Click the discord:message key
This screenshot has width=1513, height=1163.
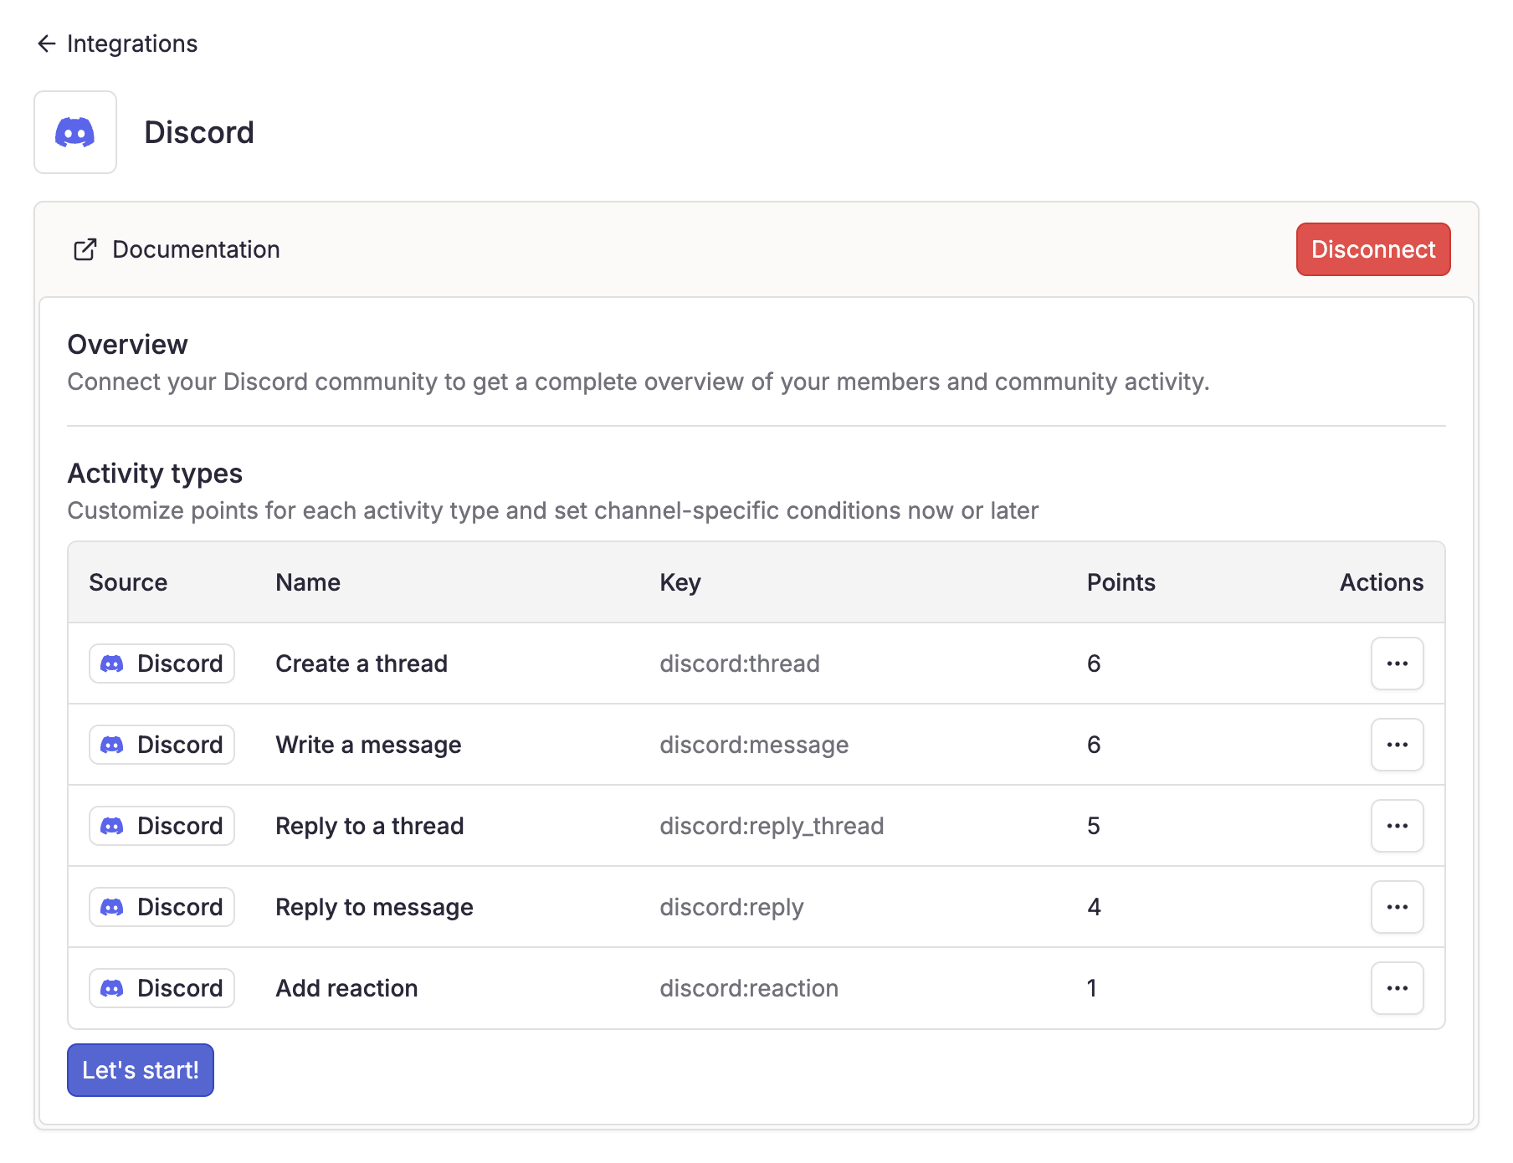tap(754, 745)
